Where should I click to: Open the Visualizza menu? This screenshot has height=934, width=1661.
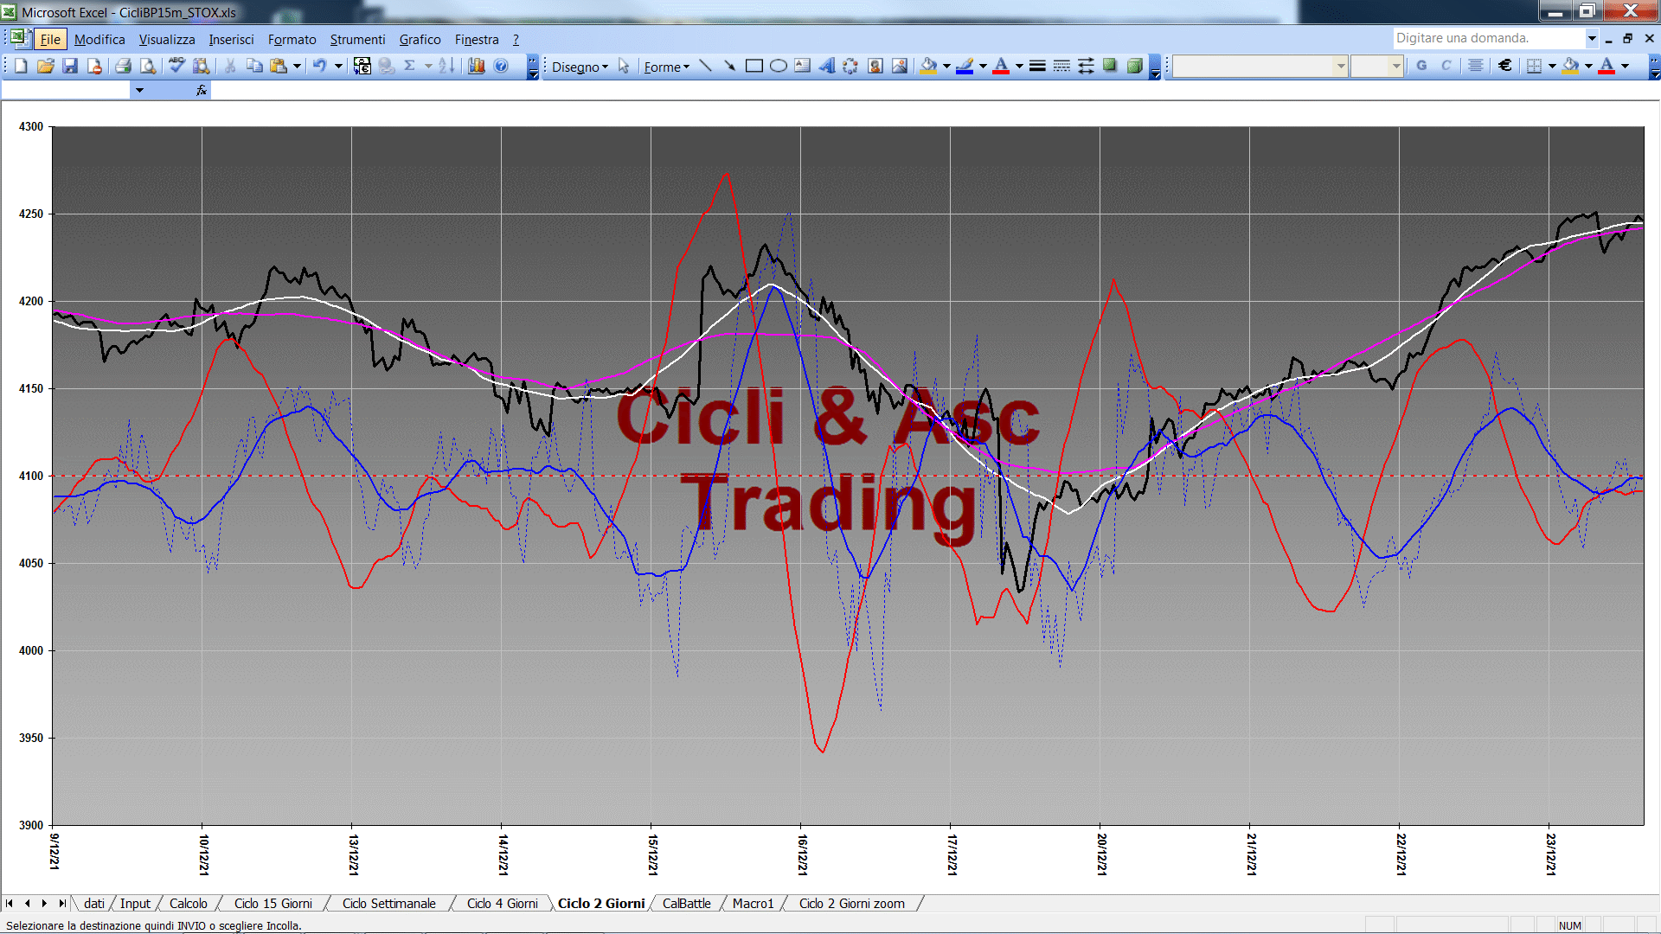click(167, 40)
